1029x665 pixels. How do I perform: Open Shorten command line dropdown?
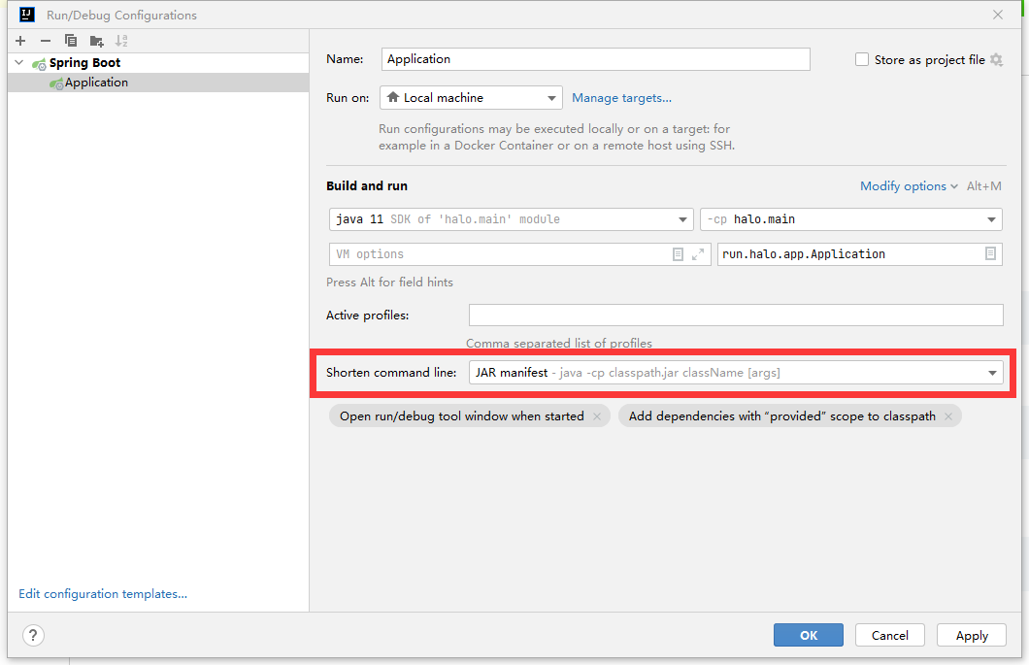[x=736, y=372]
